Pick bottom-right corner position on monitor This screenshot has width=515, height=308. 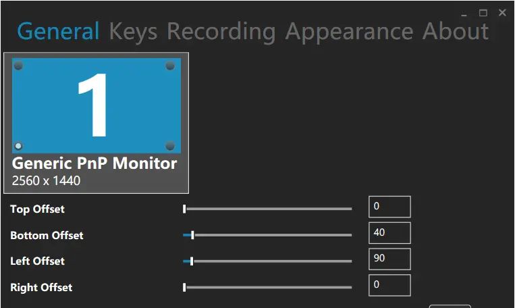tap(170, 146)
